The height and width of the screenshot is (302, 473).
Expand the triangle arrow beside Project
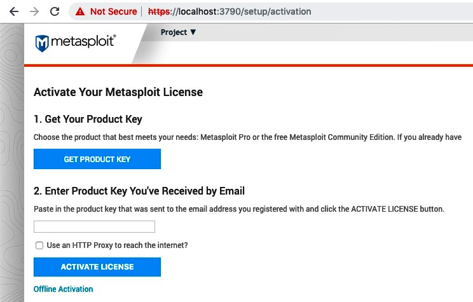click(193, 32)
